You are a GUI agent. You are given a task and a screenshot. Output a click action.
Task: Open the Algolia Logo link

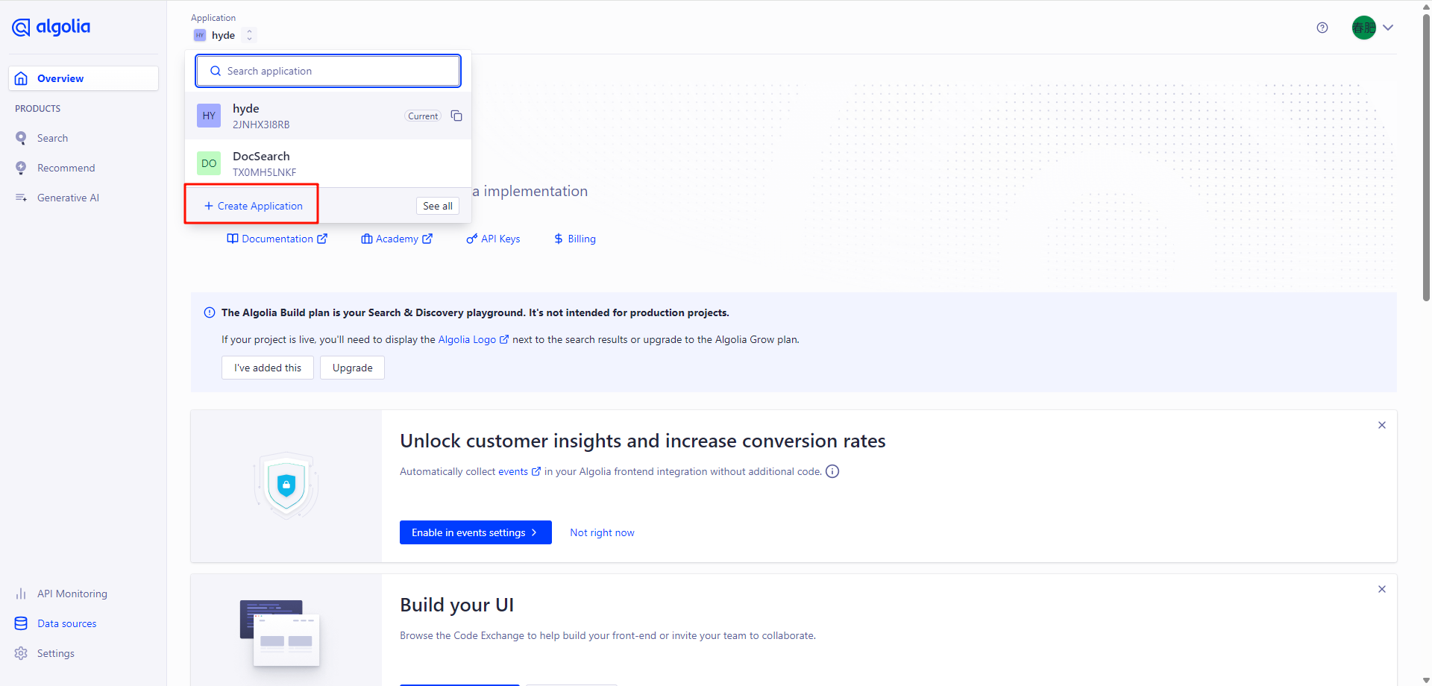pyautogui.click(x=473, y=339)
